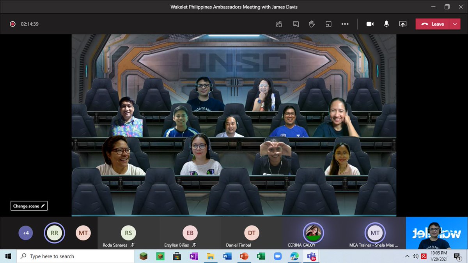Open File Explorer from the taskbar
The height and width of the screenshot is (263, 468).
pos(210,256)
